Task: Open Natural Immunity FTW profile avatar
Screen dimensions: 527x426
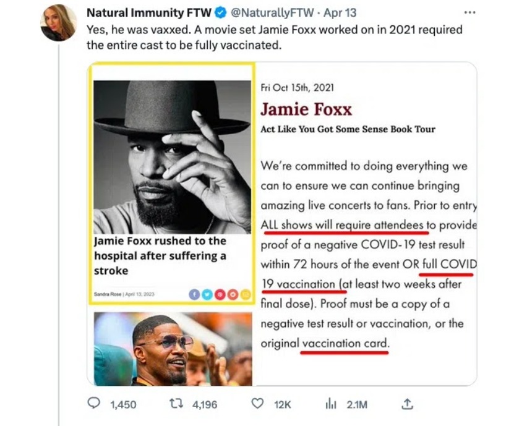Action: (x=59, y=23)
